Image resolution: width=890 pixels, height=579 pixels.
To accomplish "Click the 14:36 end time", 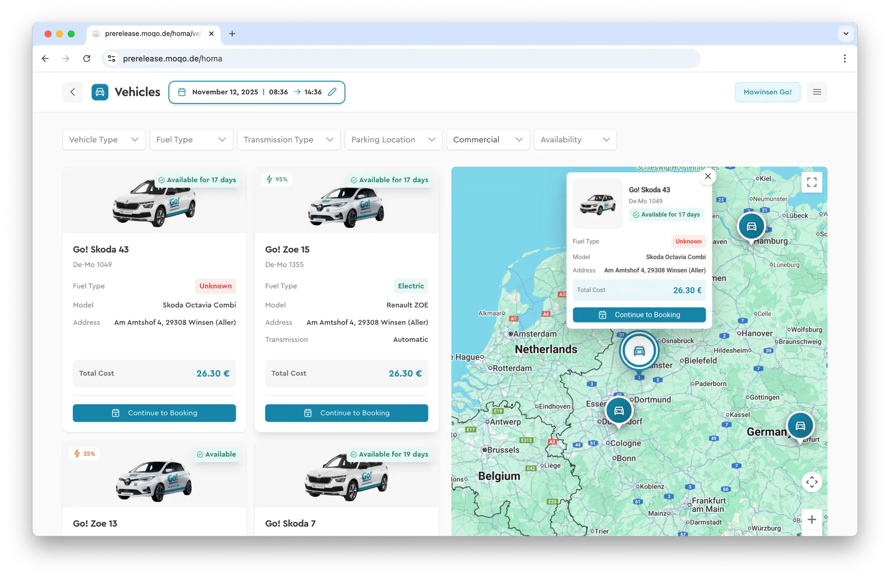I will click(313, 92).
